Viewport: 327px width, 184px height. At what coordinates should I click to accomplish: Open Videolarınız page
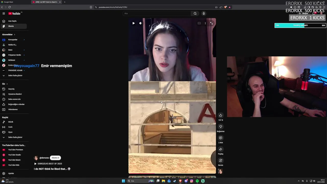coord(13,109)
